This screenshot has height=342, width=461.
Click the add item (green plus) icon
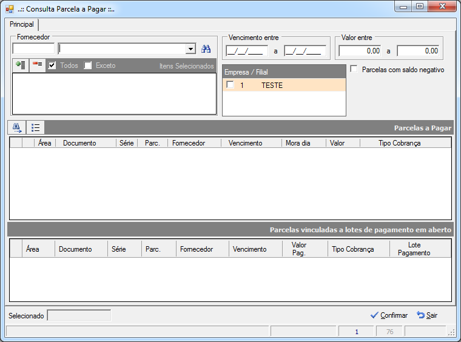coord(21,65)
